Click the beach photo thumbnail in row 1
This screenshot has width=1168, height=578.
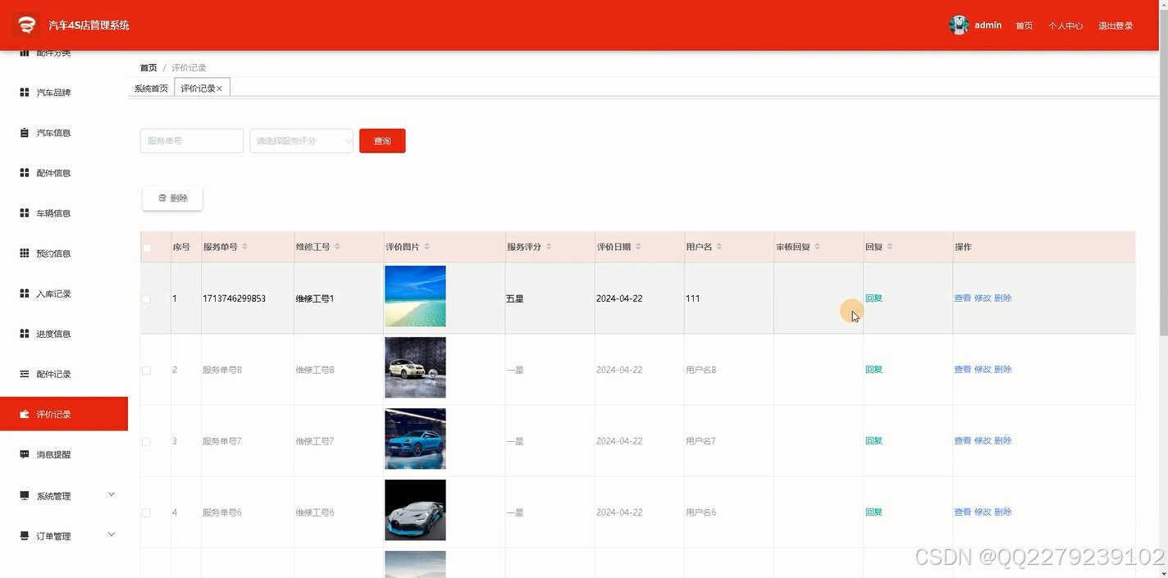[415, 296]
